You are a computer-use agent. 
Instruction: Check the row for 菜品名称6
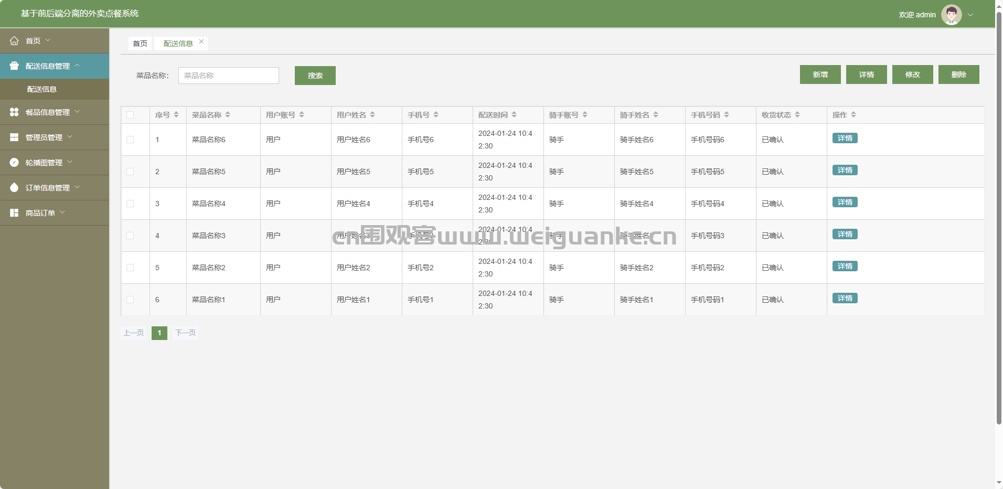(130, 140)
